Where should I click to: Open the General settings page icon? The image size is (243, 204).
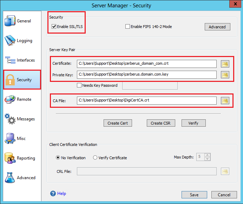(x=10, y=21)
